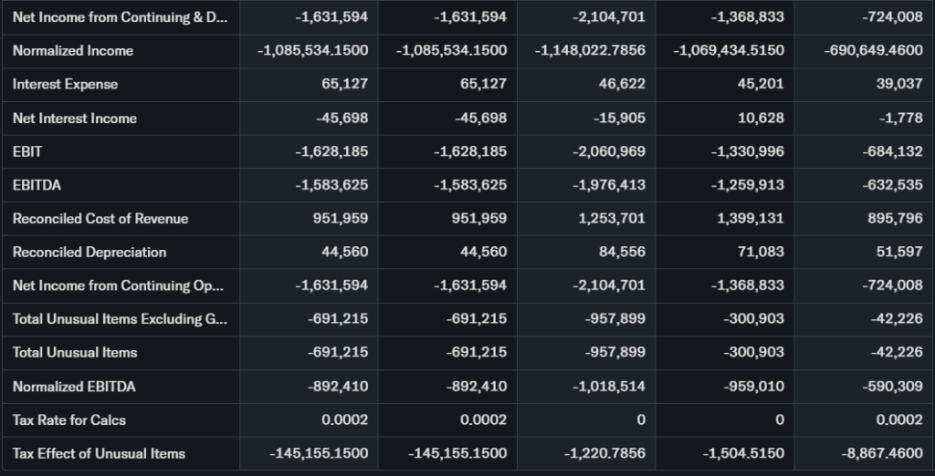Select the Interest Expense value 39,037
Viewport: 935px width, 476px height.
click(899, 85)
